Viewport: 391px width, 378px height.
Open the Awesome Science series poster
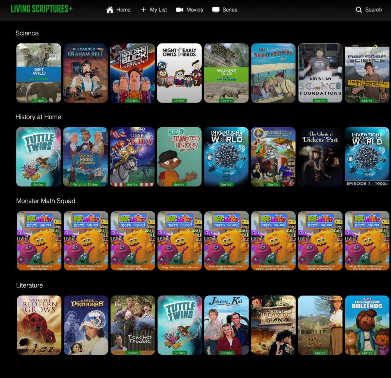367,73
